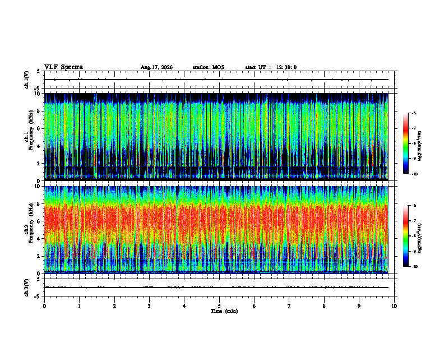Click the "start UT = 12:30:0" label
The image size is (444, 343).
coord(271,67)
